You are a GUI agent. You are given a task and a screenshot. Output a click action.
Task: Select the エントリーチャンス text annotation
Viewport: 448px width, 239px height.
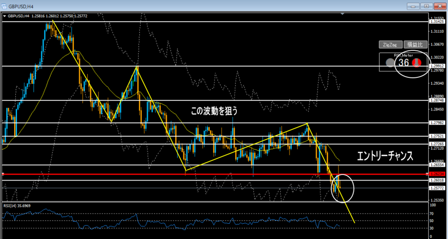385,157
